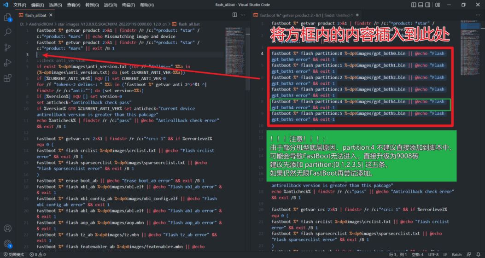
Task: Open the Accounts menu icon
Action: [x=8, y=229]
